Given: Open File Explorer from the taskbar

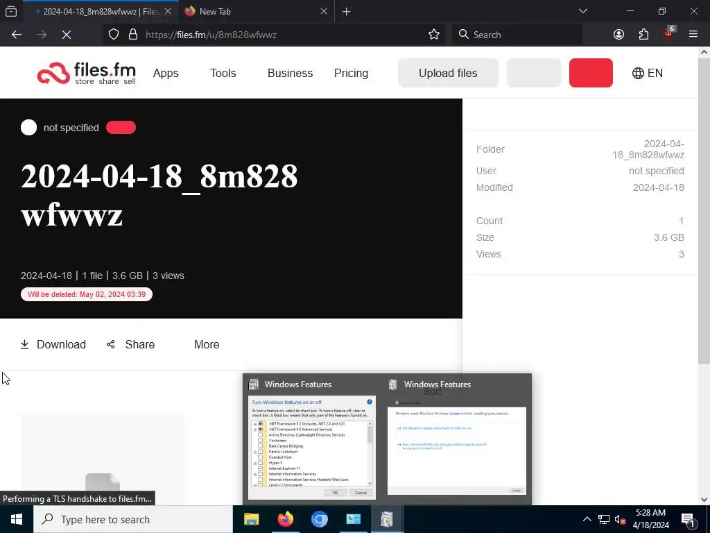Looking at the screenshot, I should tap(251, 519).
